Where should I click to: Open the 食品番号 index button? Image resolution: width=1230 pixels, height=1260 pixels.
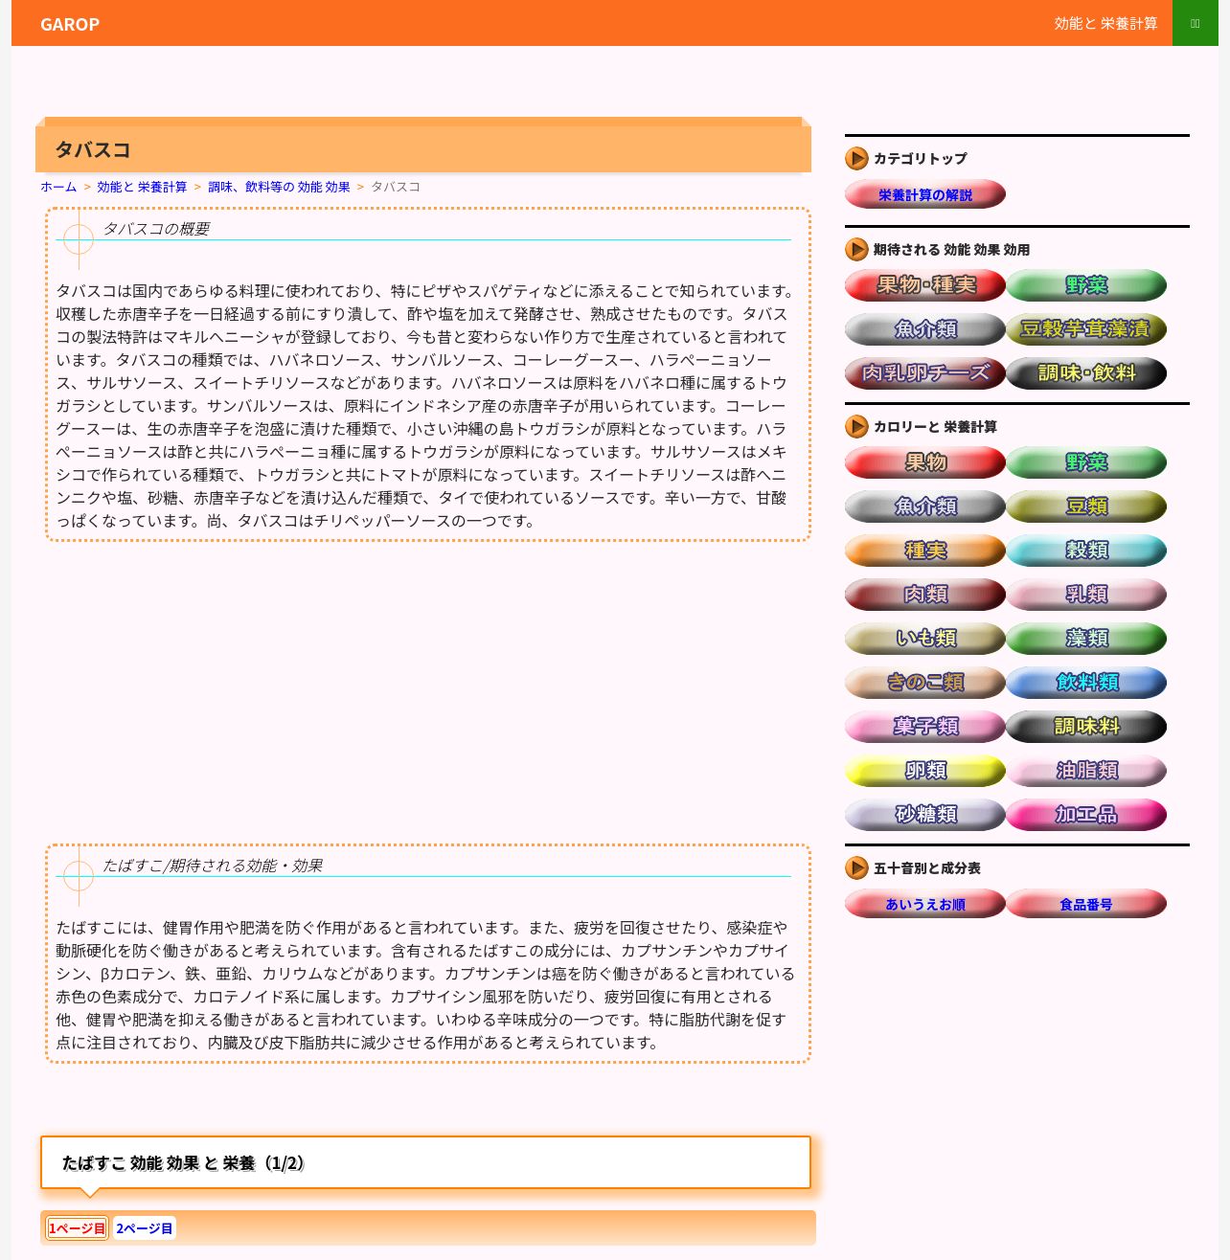[x=1086, y=904]
